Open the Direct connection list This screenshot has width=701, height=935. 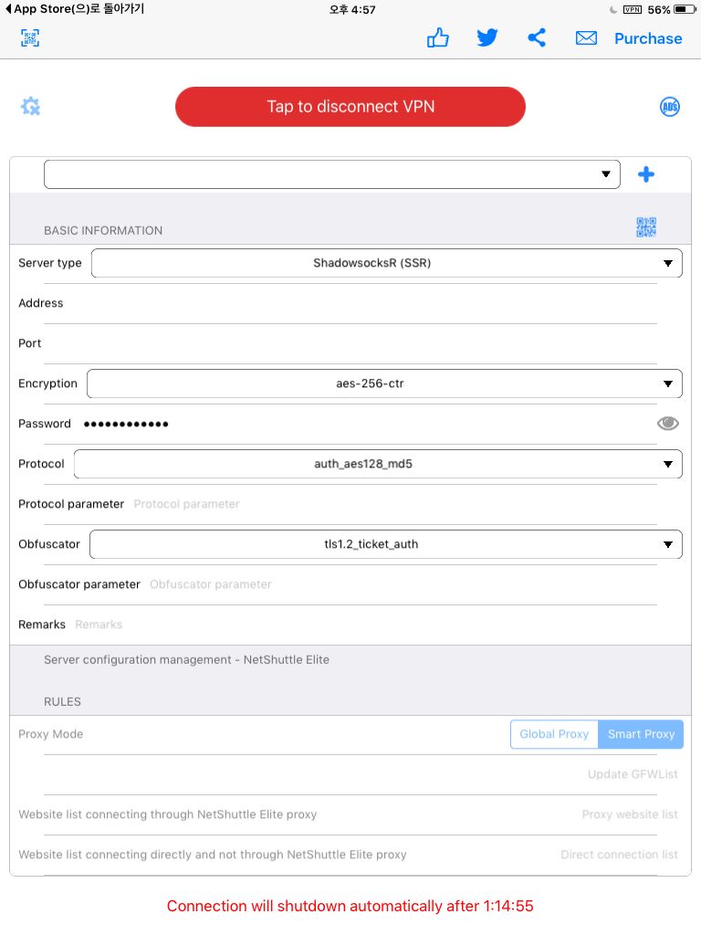click(619, 855)
